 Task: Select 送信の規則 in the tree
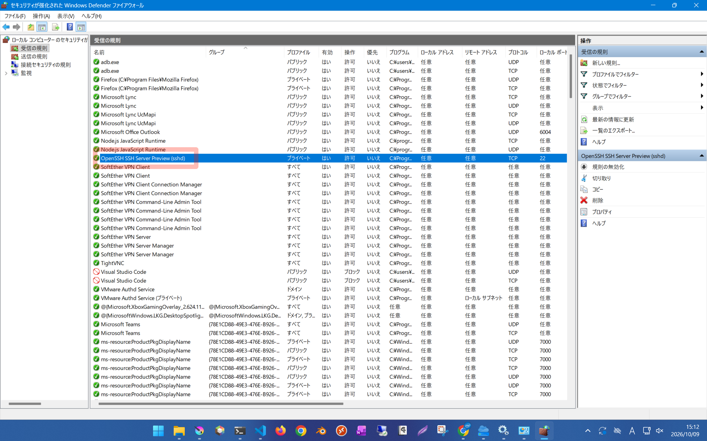[34, 56]
